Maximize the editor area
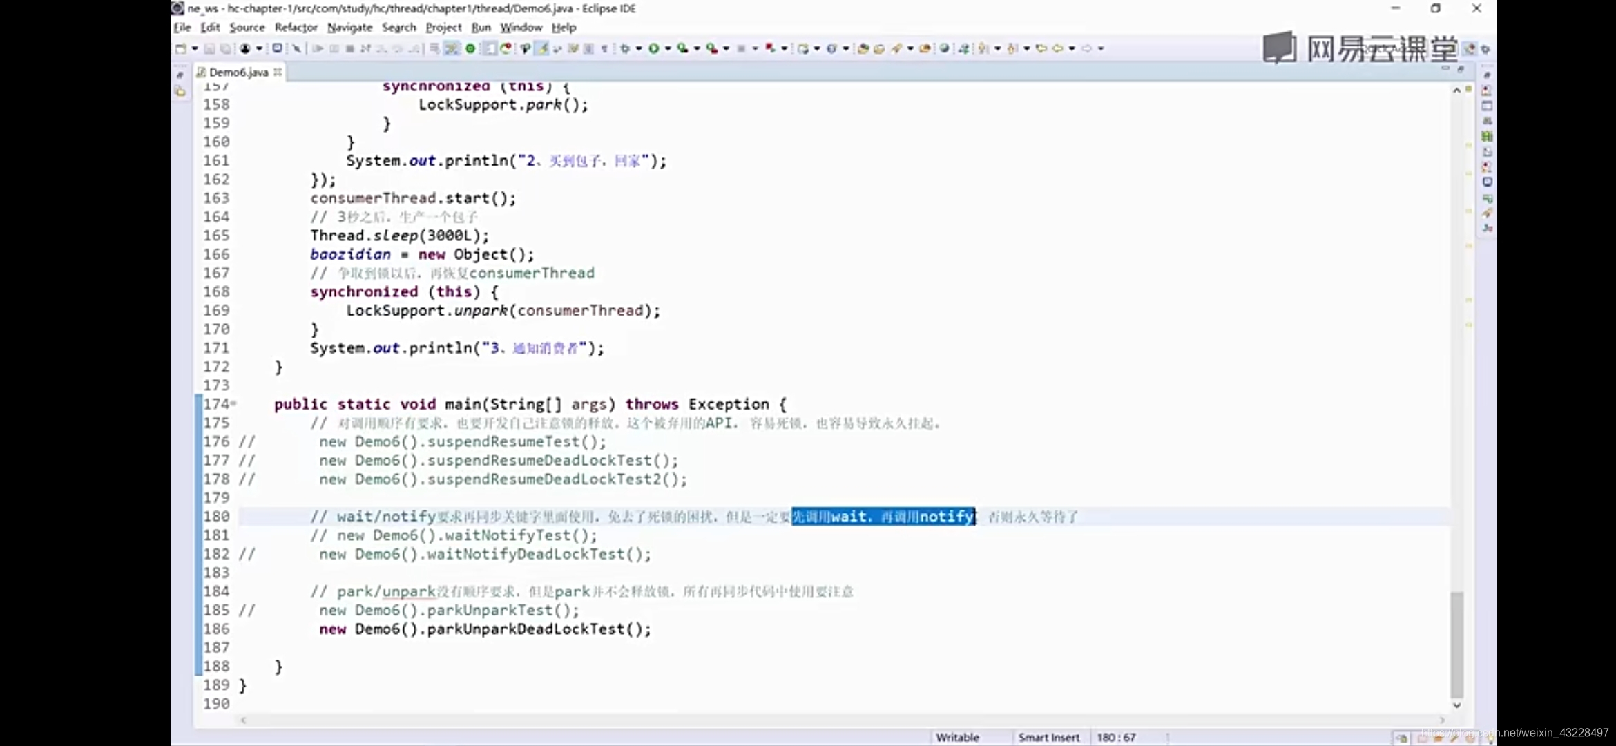This screenshot has width=1616, height=746. tap(1461, 69)
